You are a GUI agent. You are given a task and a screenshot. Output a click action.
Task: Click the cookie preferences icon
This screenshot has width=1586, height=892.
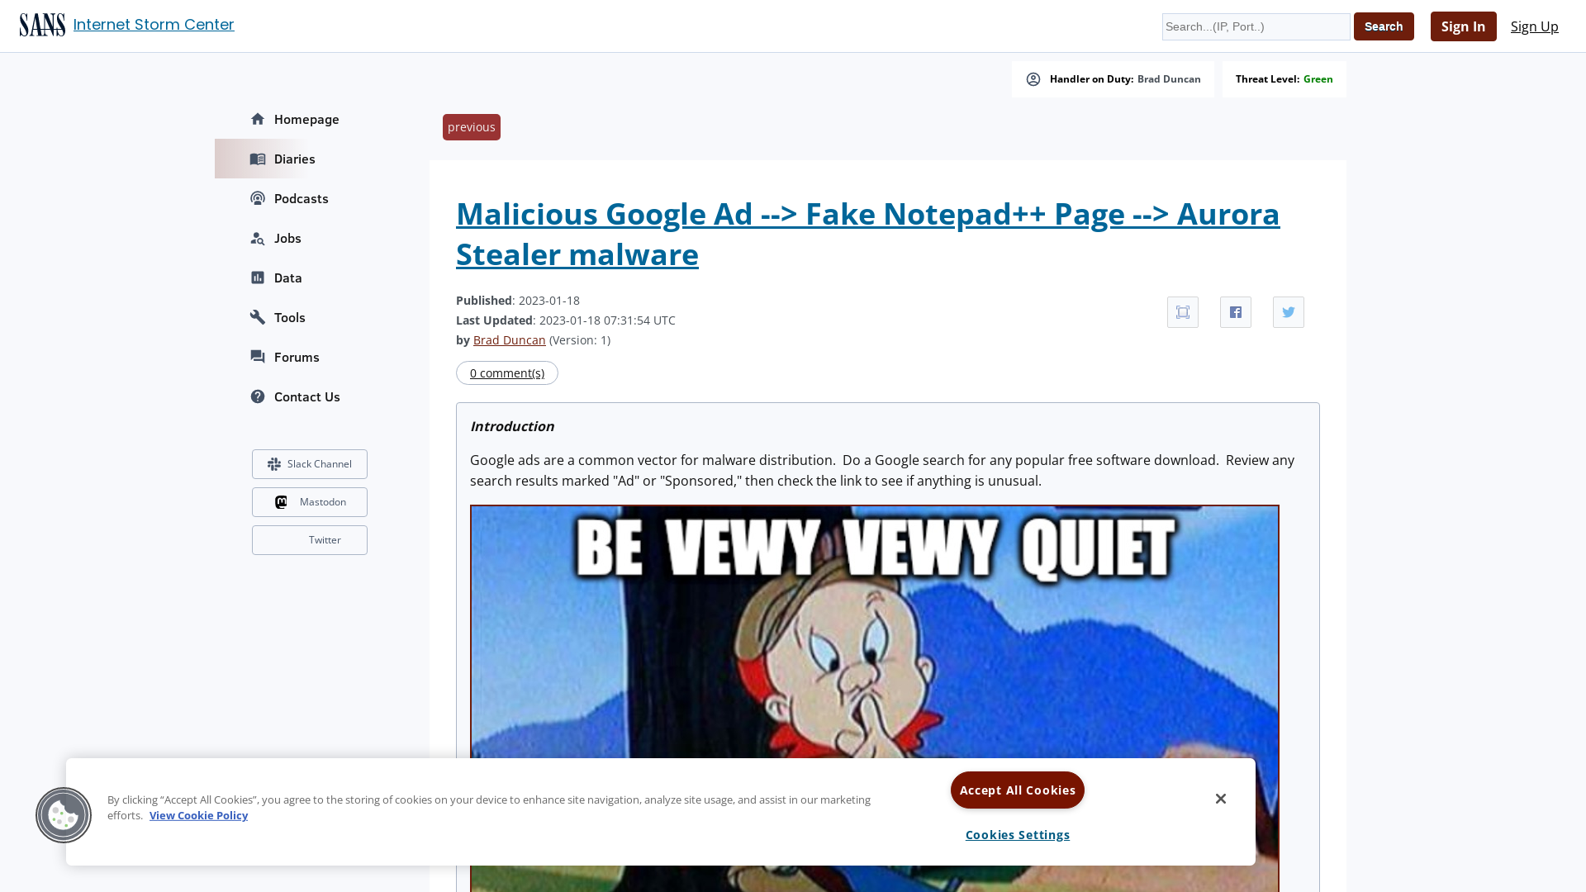coord(64,815)
